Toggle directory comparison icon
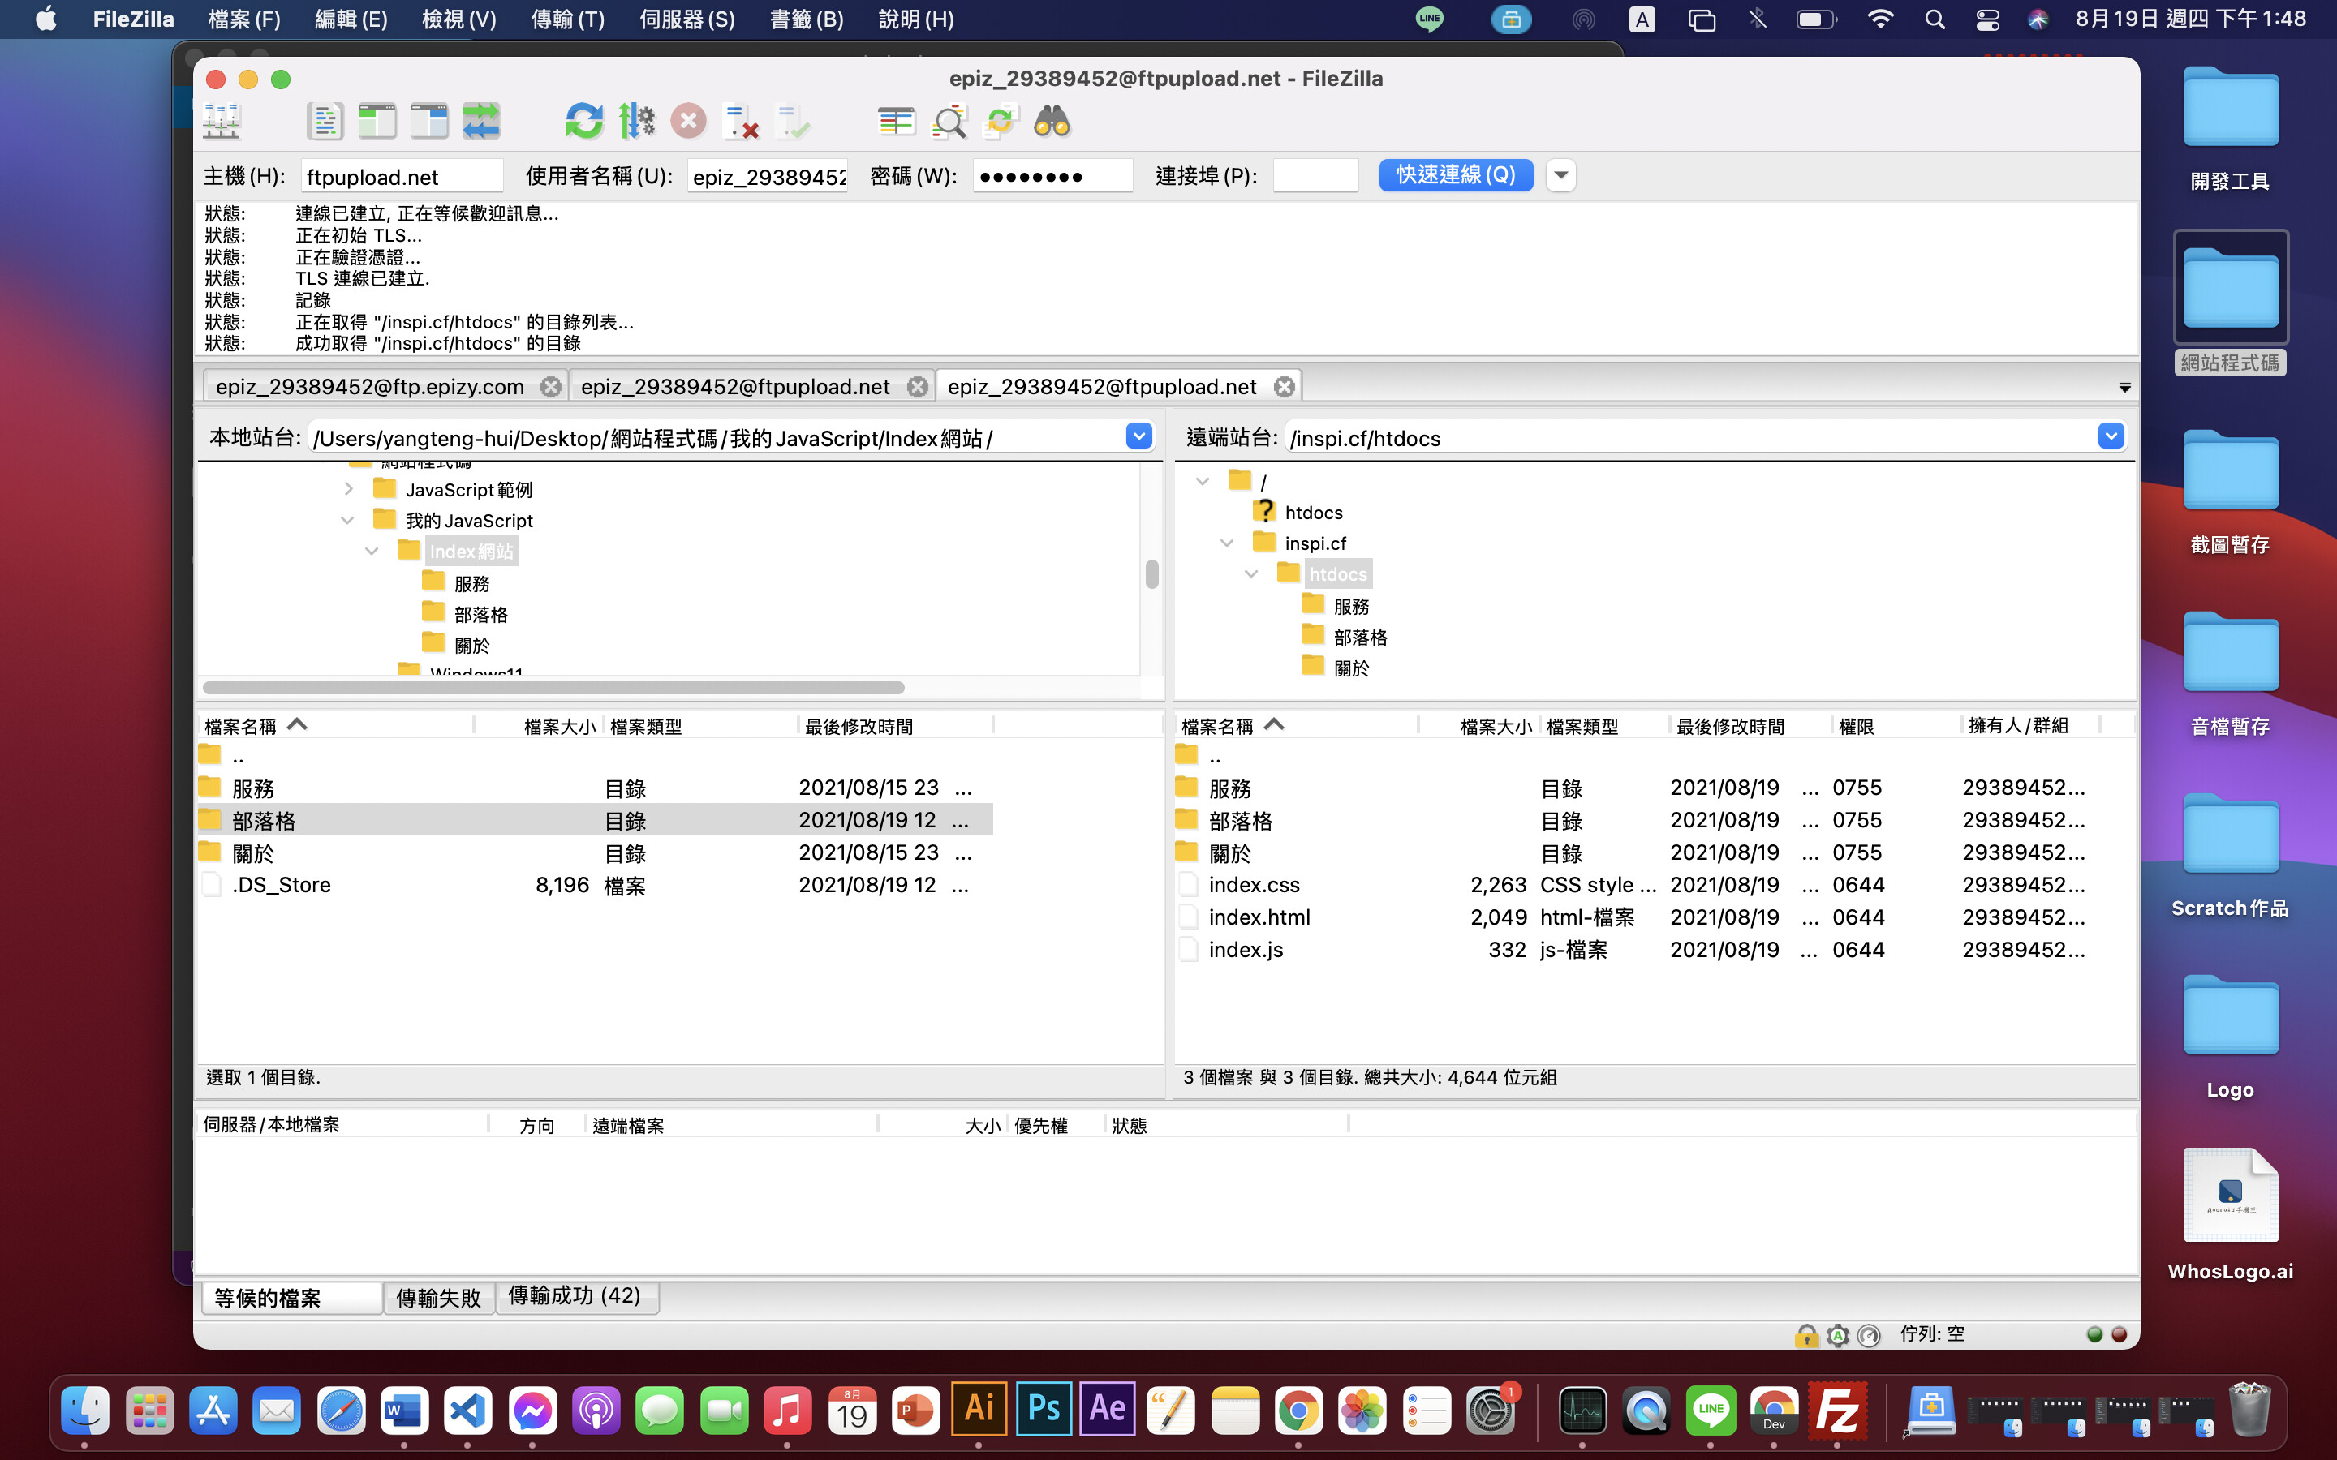Image resolution: width=2337 pixels, height=1460 pixels. (949, 122)
